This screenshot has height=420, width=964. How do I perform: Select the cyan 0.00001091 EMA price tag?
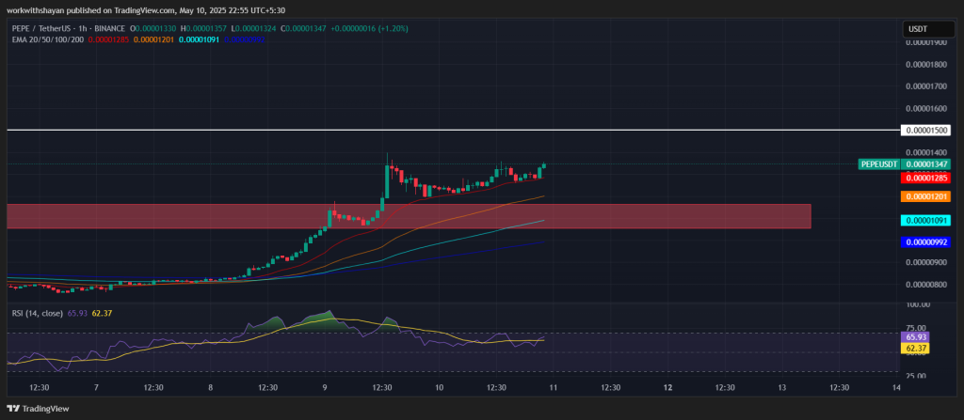tap(926, 220)
